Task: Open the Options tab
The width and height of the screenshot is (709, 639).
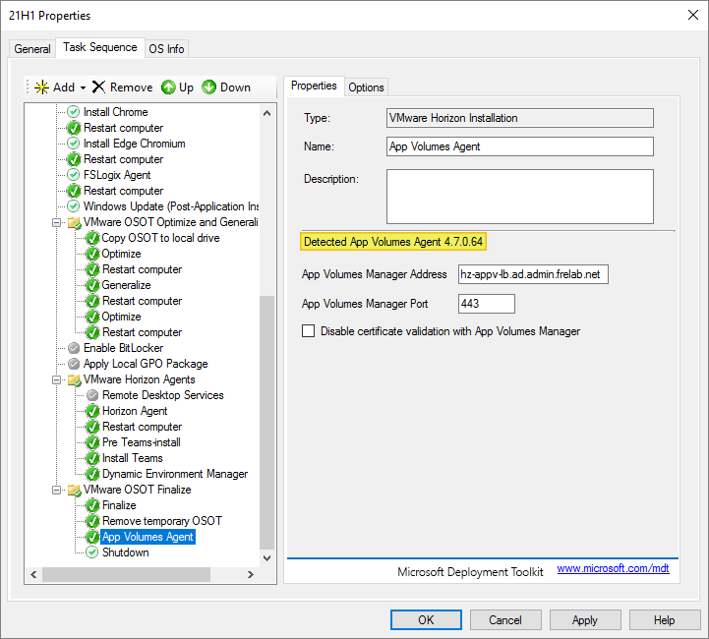Action: click(366, 87)
